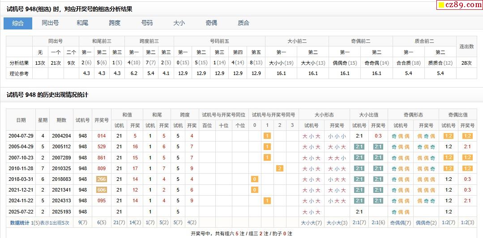The height and width of the screenshot is (238, 483).
Task: Click period number 2007289
Action: click(61, 158)
